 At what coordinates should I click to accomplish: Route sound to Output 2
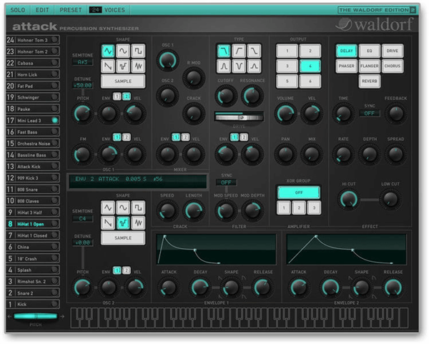(x=310, y=51)
